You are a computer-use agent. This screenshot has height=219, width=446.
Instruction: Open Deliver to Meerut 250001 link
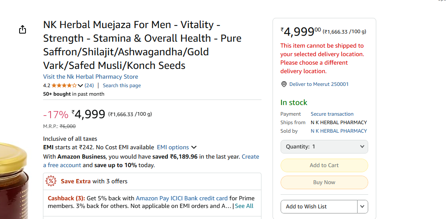(319, 84)
